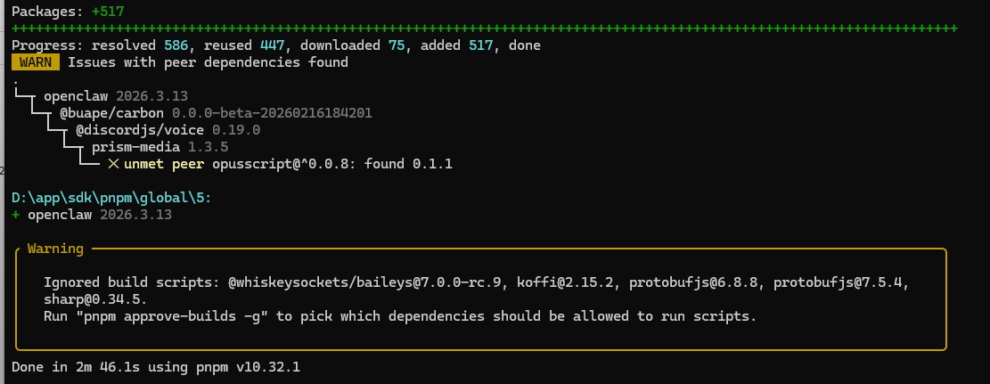Click "Issues with peer dependencies found" message
This screenshot has width=990, height=384.
point(208,62)
